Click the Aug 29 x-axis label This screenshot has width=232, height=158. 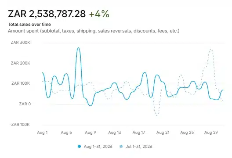[211, 133]
